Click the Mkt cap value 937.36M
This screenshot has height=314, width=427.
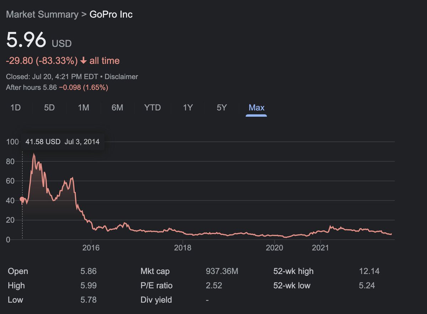pos(222,271)
